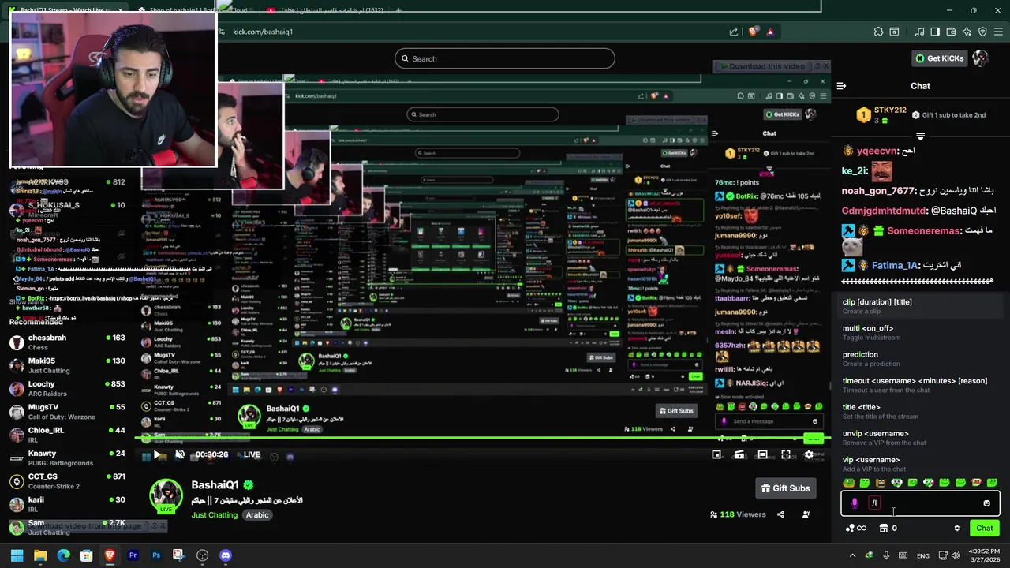
Task: Click the Arabic language tag
Action: point(257,515)
